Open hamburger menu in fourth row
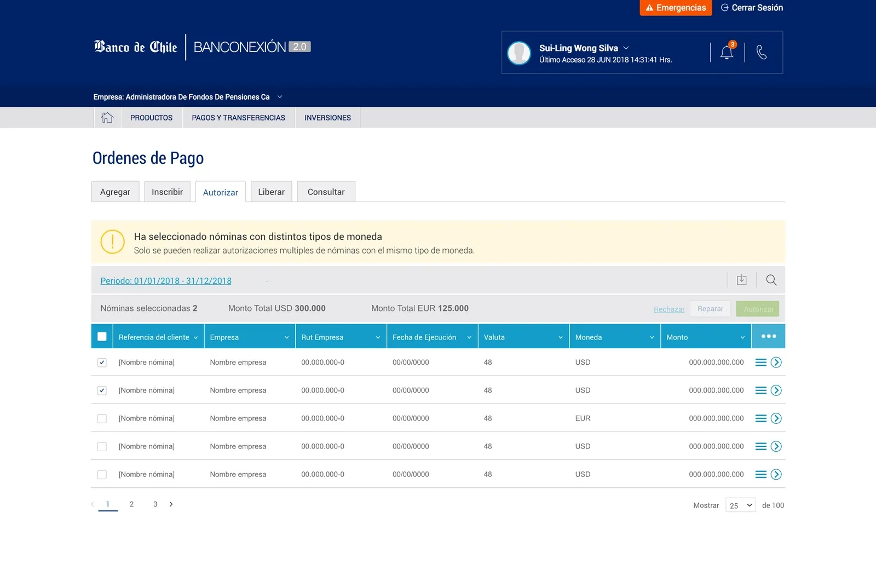876x587 pixels. tap(761, 446)
